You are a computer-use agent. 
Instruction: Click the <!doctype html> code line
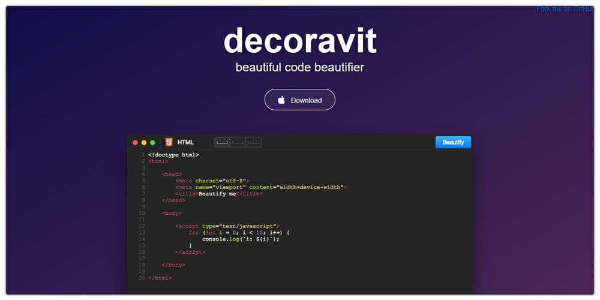[x=174, y=155]
